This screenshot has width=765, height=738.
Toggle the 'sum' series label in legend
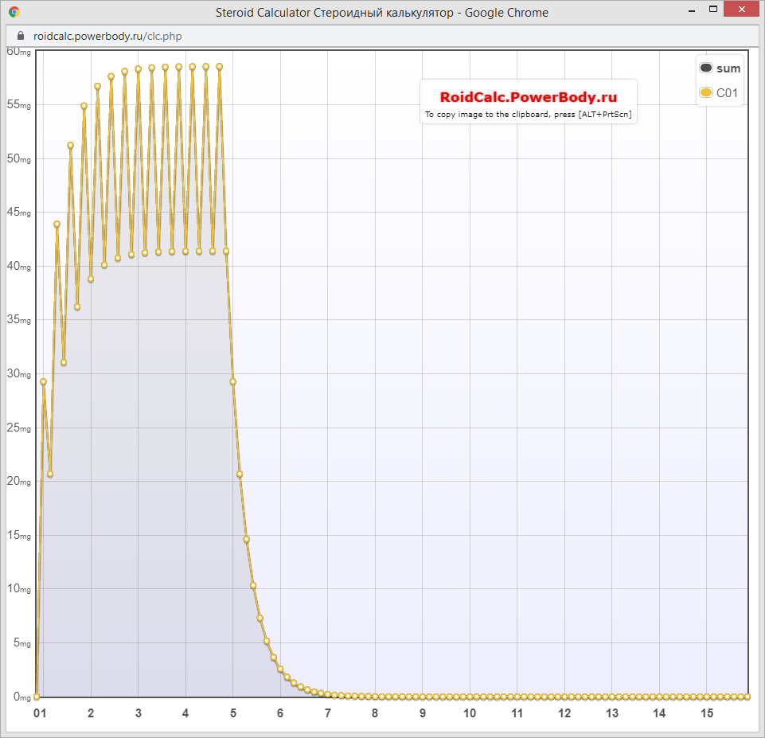[728, 68]
